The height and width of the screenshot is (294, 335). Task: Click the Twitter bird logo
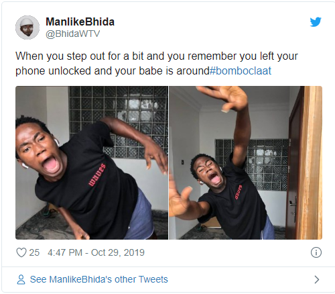(x=316, y=22)
